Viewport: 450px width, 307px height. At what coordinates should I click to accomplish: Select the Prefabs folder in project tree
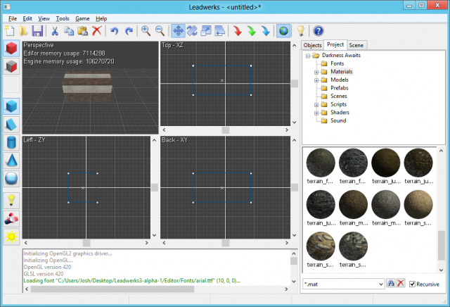pyautogui.click(x=340, y=88)
